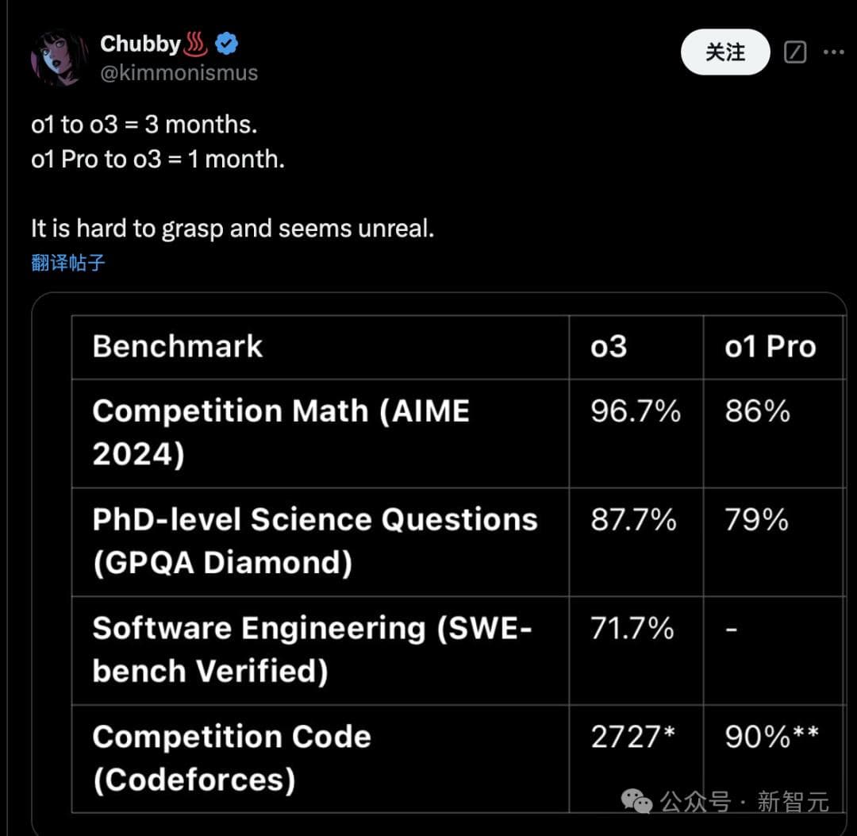Visit the @kimmonismus handle

tap(179, 73)
